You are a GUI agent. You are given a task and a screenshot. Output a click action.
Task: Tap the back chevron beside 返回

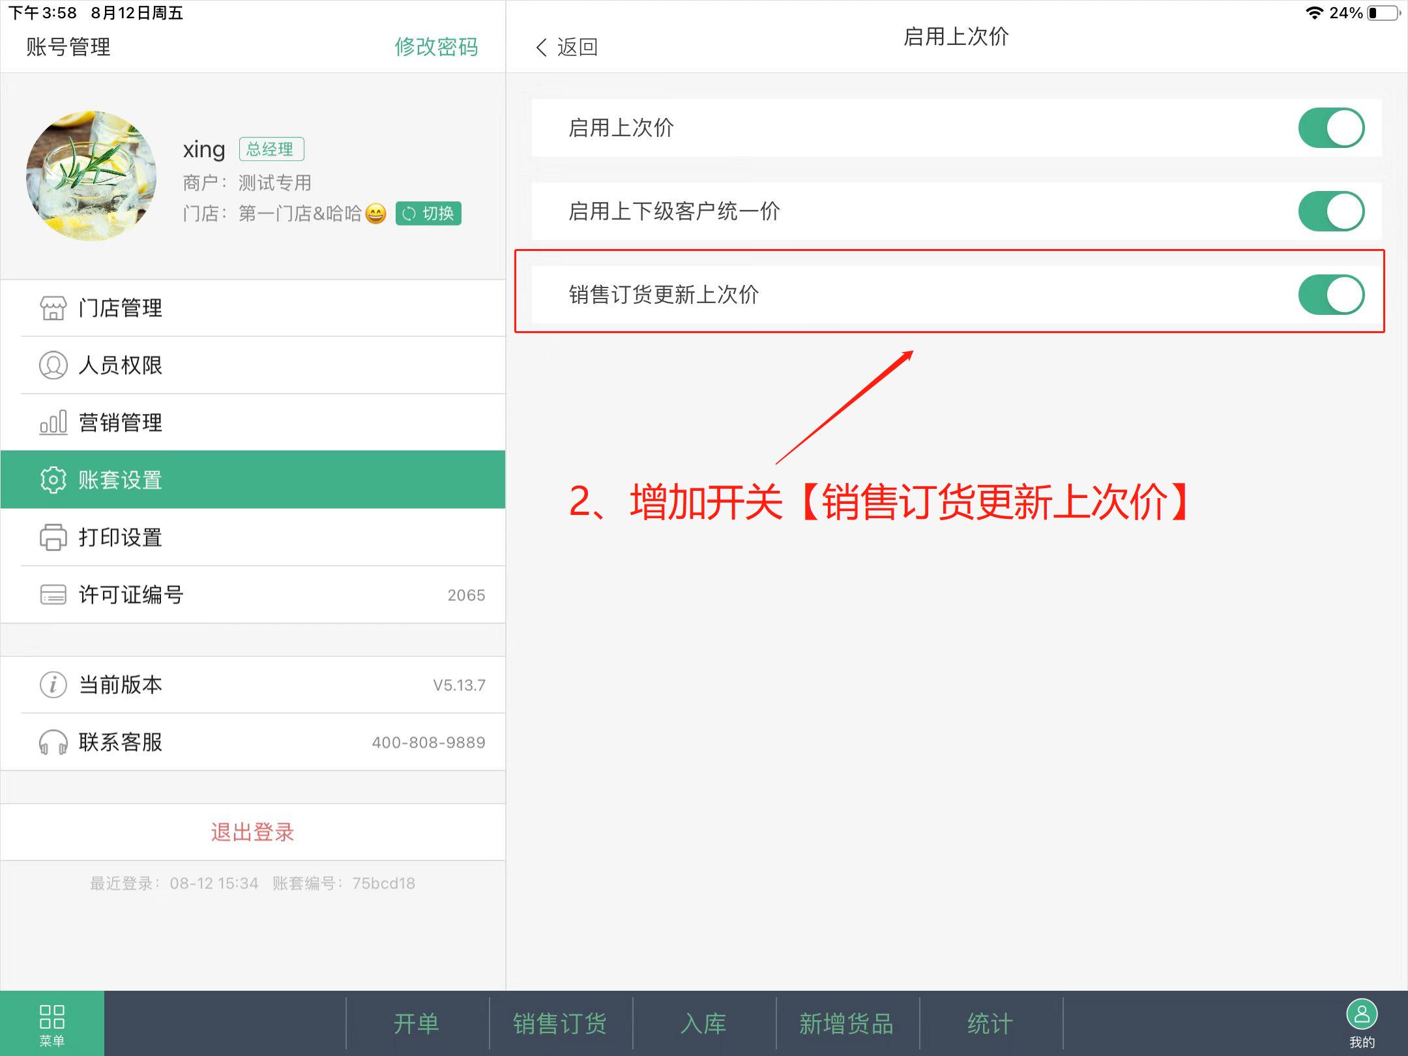point(541,47)
